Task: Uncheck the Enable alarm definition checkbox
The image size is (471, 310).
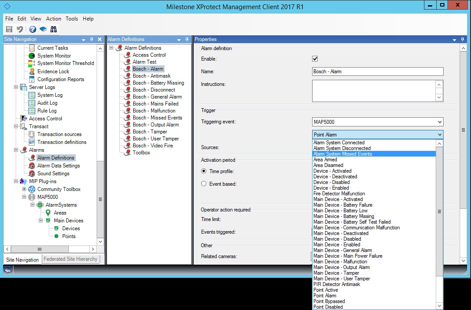Action: [x=315, y=59]
